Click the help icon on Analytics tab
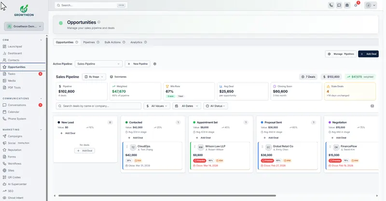Screen dimensions: 386x201 146,42
